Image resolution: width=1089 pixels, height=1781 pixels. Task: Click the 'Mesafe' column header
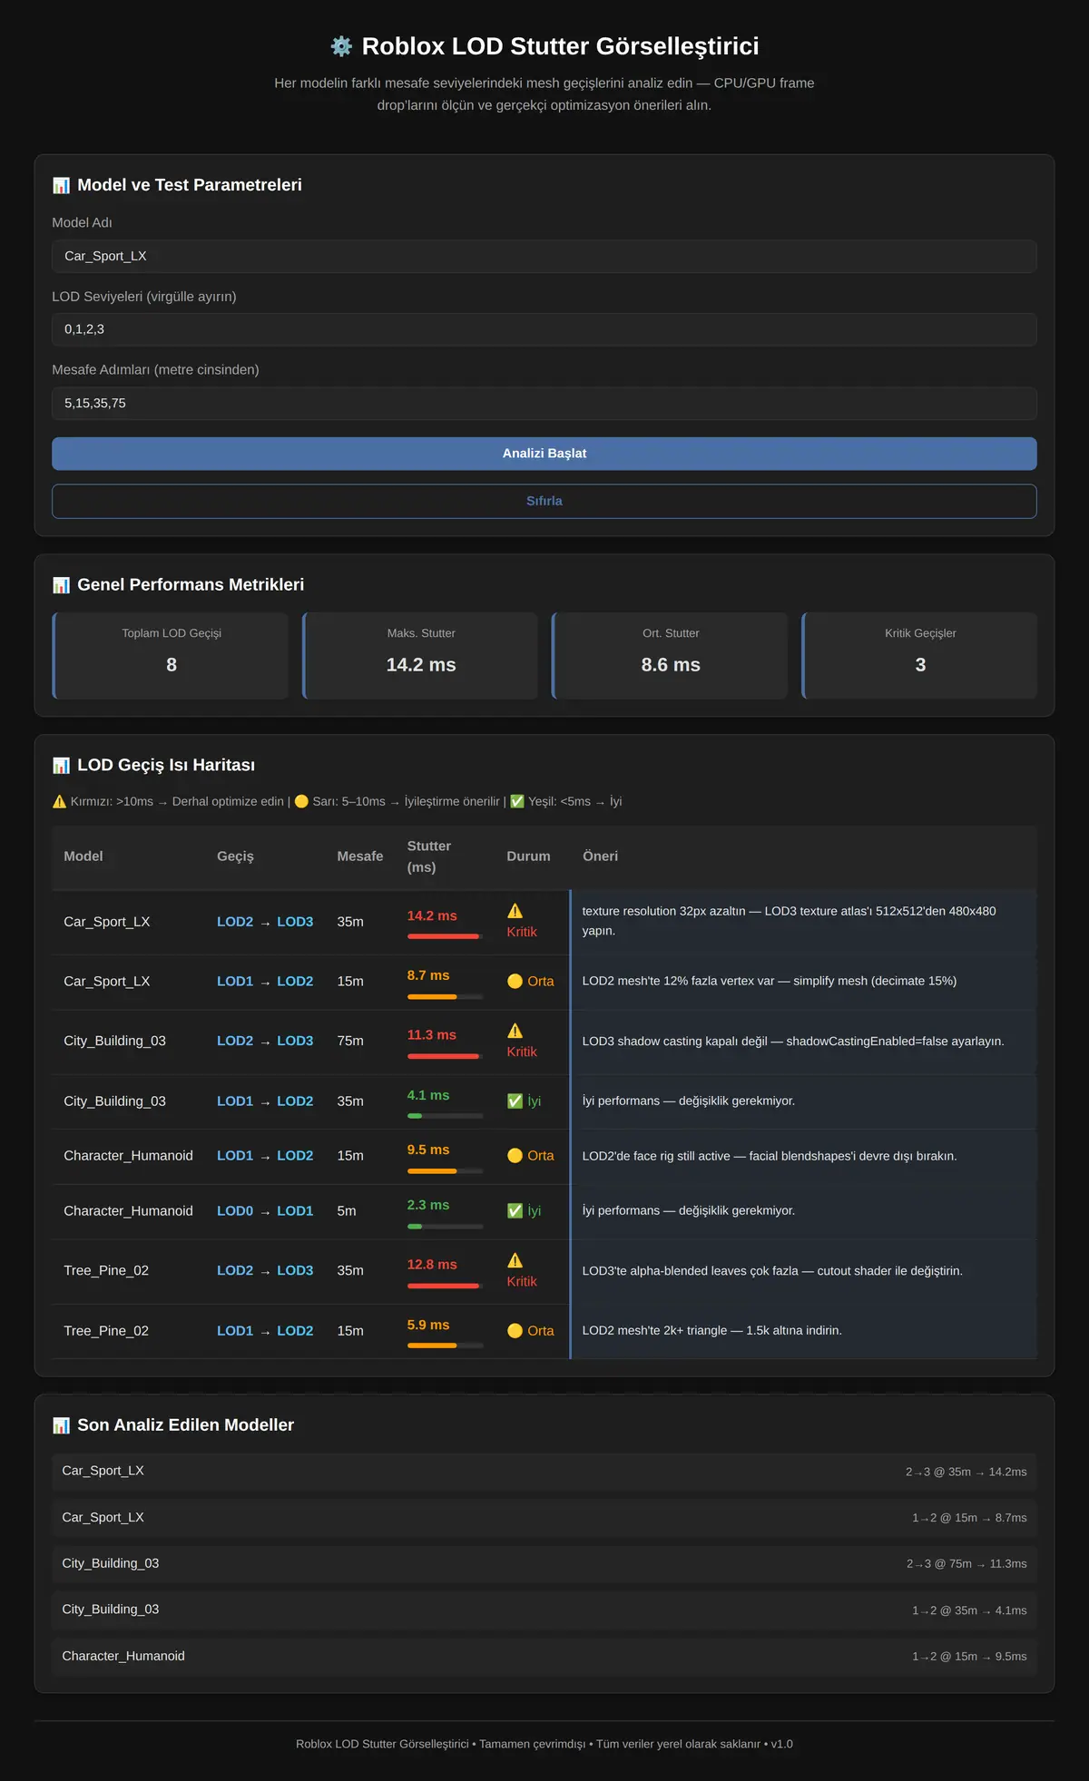click(x=360, y=856)
